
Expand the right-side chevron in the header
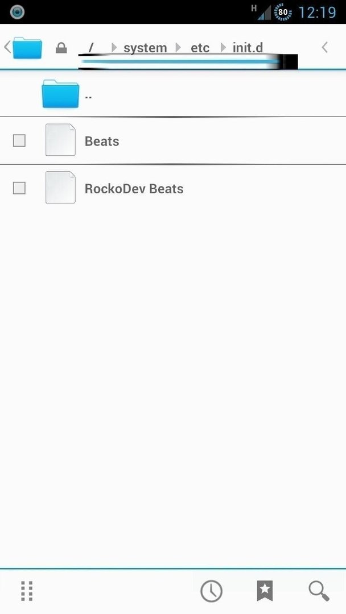click(x=324, y=47)
